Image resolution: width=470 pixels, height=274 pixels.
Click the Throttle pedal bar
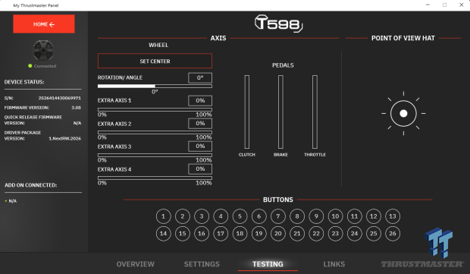[x=315, y=112]
